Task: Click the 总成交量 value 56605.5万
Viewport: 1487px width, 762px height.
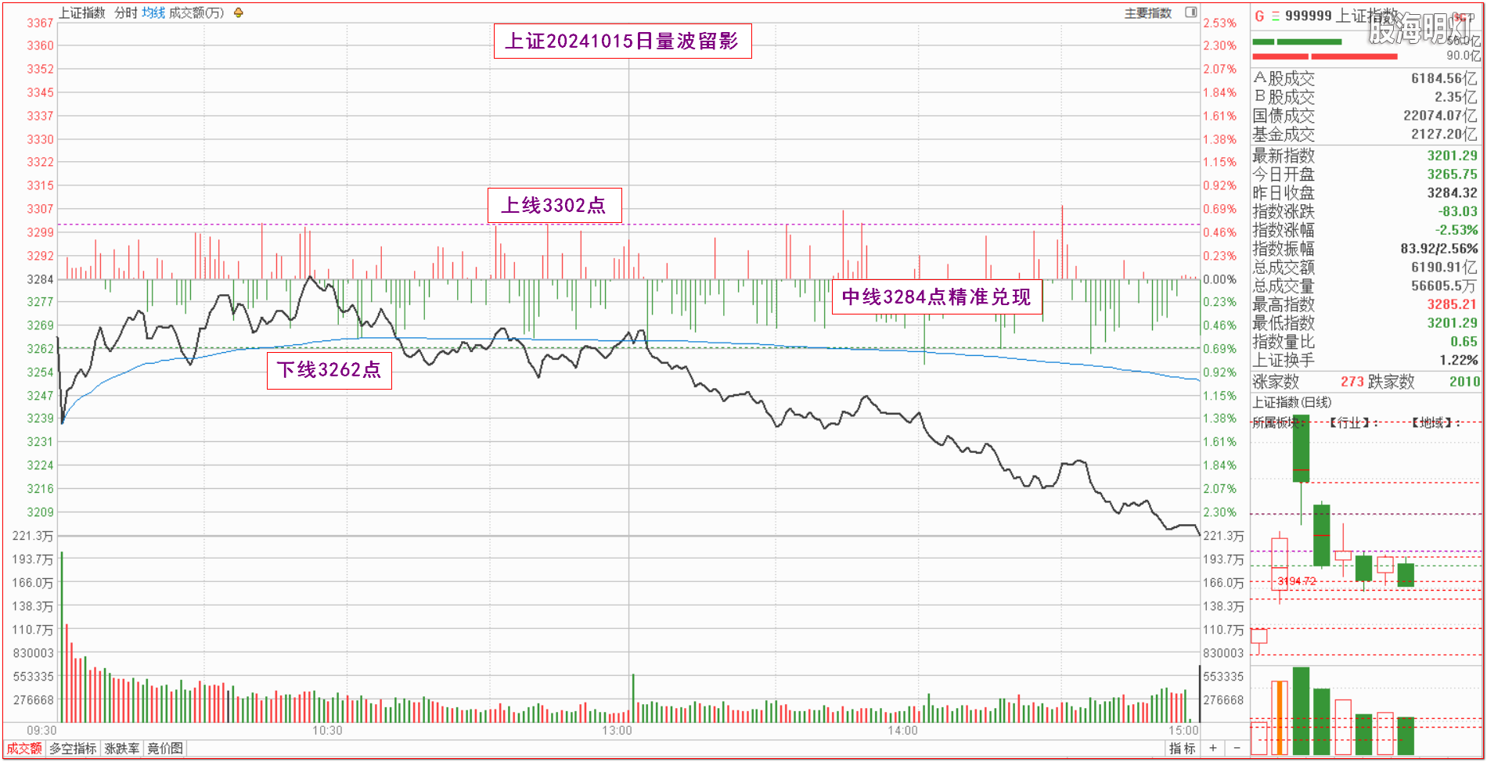Action: point(1444,286)
